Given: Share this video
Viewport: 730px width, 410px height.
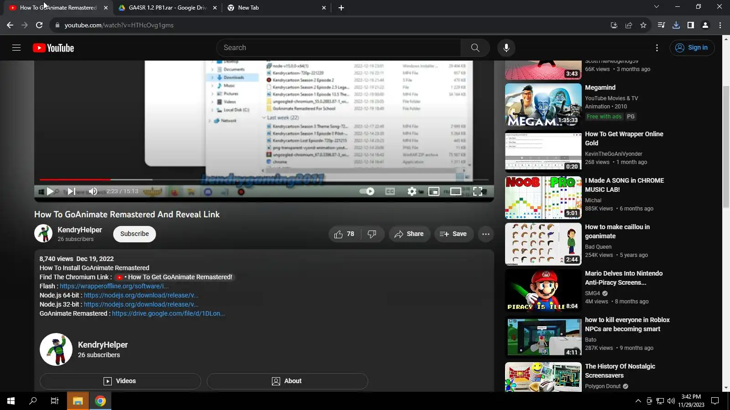Looking at the screenshot, I should [409, 234].
